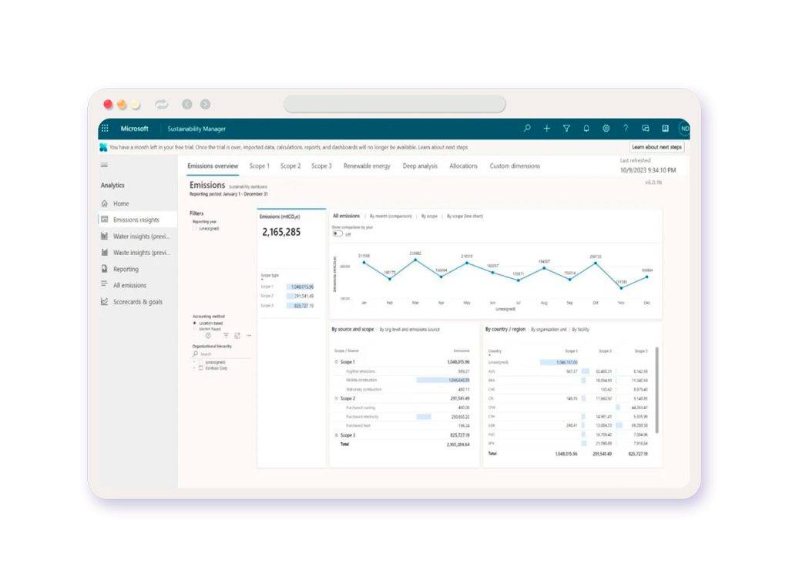Check the Reporting year (unassigned) checkbox
Image resolution: width=789 pixels, height=577 pixels.
click(195, 228)
